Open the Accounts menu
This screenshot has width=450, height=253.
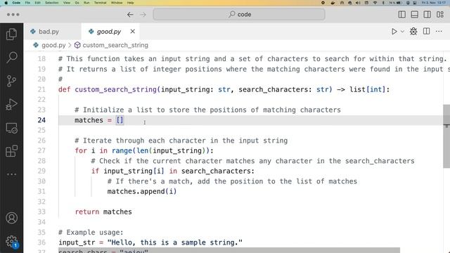point(11,218)
